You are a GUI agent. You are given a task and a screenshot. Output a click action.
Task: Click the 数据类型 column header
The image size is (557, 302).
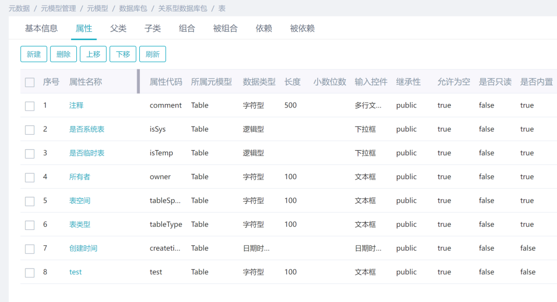(x=259, y=82)
